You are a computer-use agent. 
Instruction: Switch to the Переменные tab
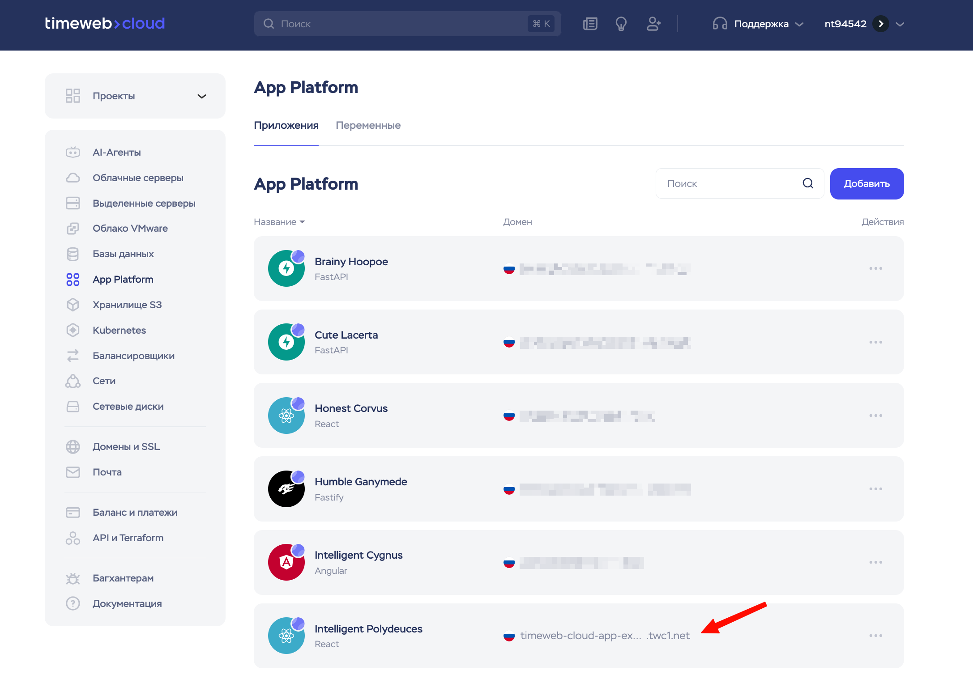click(x=368, y=125)
